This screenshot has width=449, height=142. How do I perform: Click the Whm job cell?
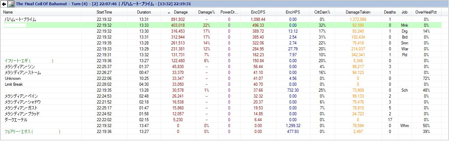click(x=405, y=126)
